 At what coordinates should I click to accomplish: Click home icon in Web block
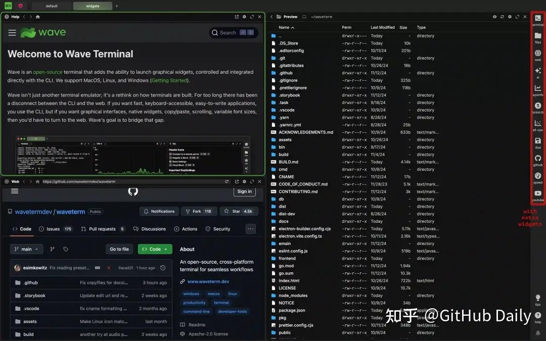tap(37, 182)
